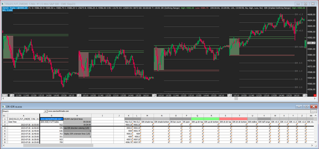This screenshot has width=319, height=149.
Task: Click the red 'IDR dn clr top' header cell
Action: point(226,119)
